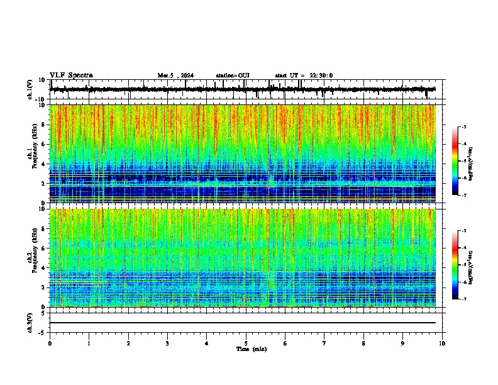Click the flat ch.3(V) trace line
Screen dimensions: 498x385
[x=243, y=323]
